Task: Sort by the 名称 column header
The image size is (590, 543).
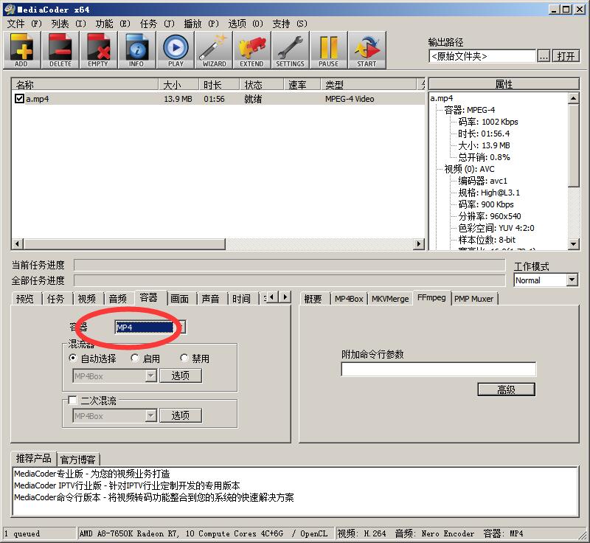Action: point(85,84)
